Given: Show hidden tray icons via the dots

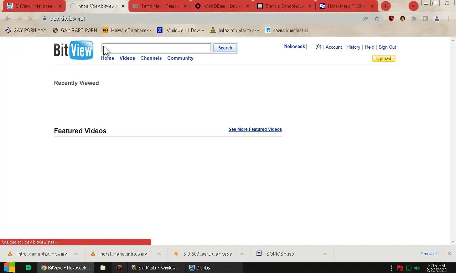Looking at the screenshot, I should 391,268.
